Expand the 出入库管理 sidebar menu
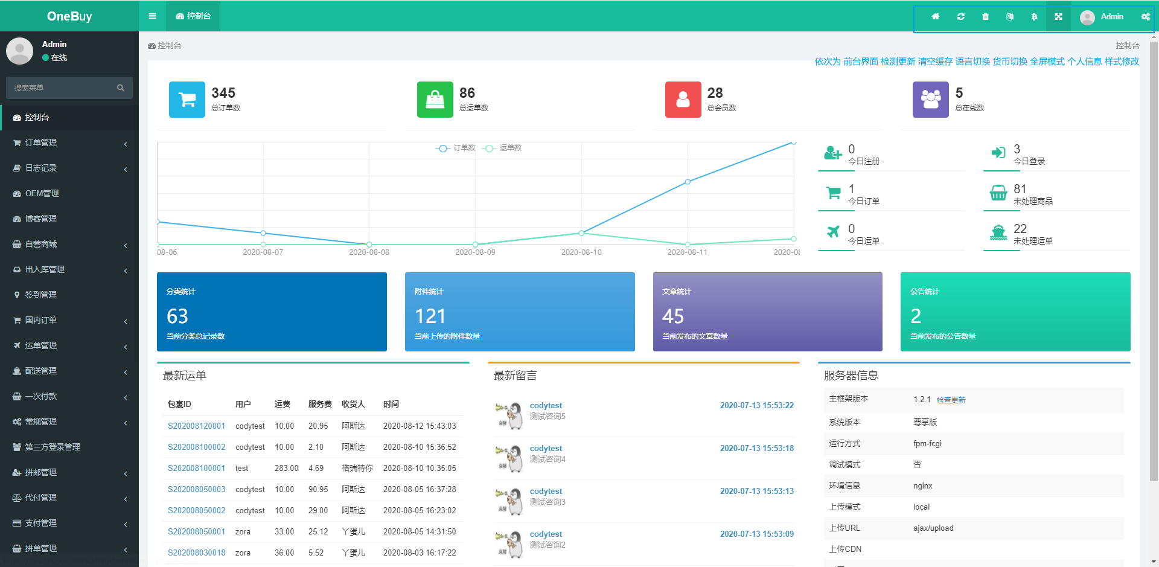Image resolution: width=1159 pixels, height=567 pixels. 69,270
